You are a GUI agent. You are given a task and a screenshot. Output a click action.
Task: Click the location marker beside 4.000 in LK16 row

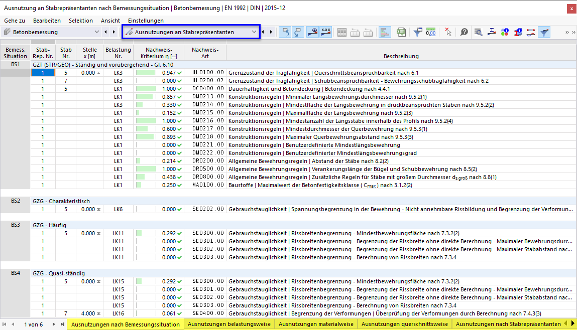pos(98,313)
